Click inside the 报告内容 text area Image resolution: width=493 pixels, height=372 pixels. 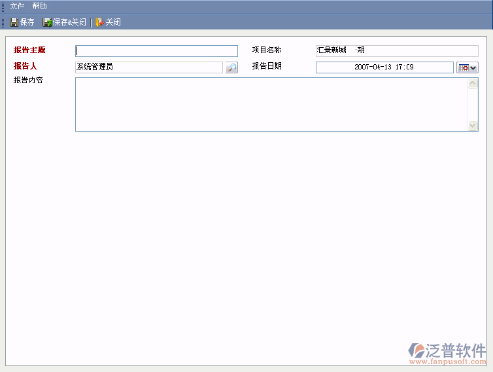point(271,105)
